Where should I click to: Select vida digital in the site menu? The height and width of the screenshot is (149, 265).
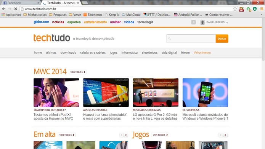pyautogui.click(x=169, y=53)
